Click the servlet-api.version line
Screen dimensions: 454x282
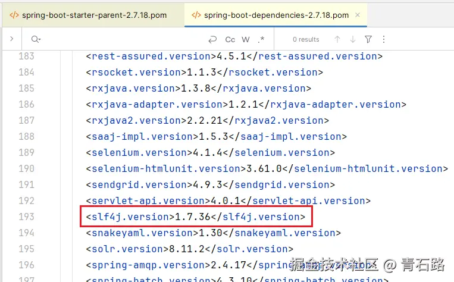pos(228,200)
